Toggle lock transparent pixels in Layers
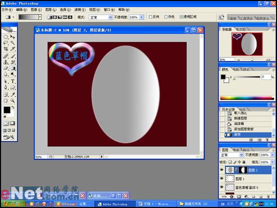 (230, 162)
